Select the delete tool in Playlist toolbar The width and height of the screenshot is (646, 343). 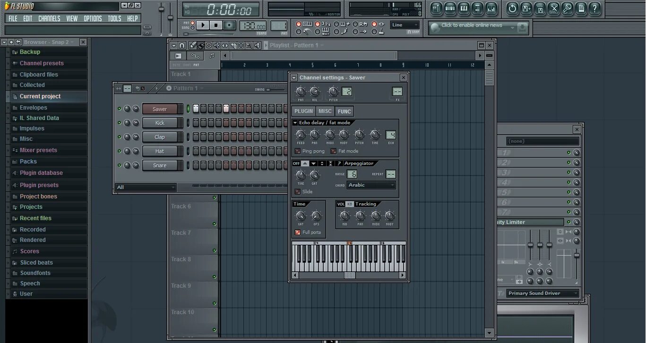pos(209,45)
